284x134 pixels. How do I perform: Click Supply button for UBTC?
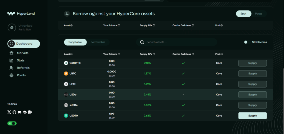coord(252,74)
